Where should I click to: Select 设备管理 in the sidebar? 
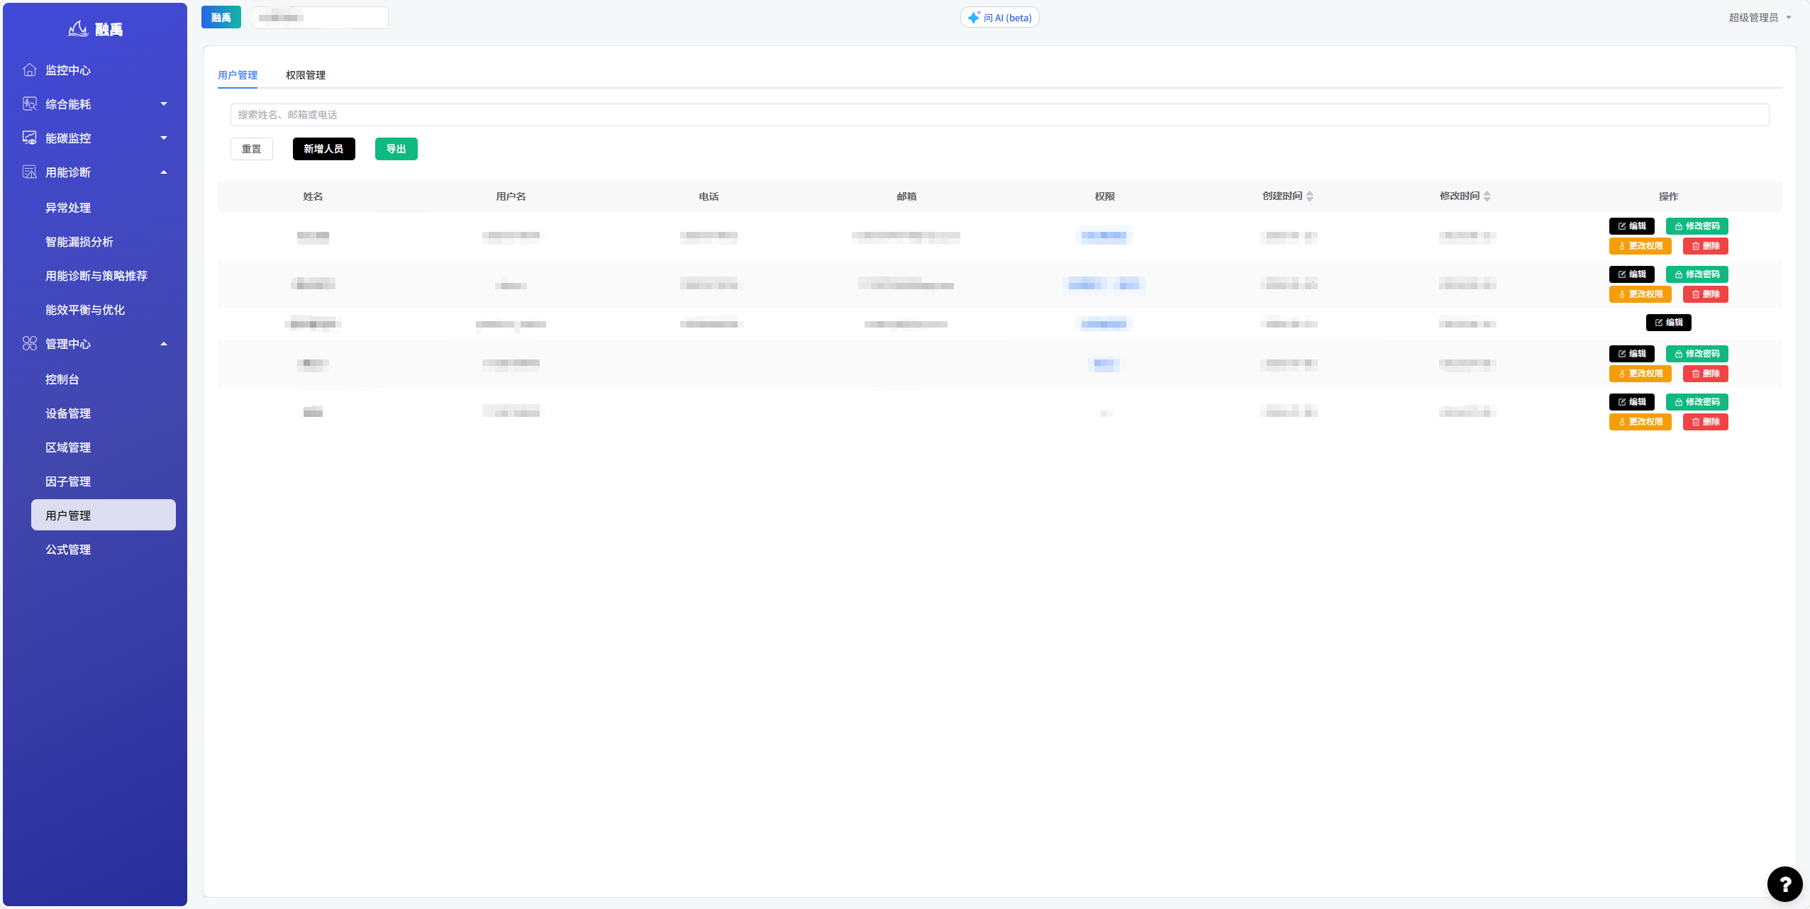tap(68, 413)
